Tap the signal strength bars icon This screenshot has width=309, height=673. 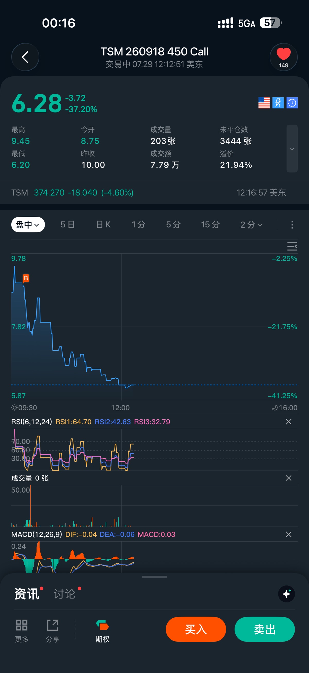point(225,23)
